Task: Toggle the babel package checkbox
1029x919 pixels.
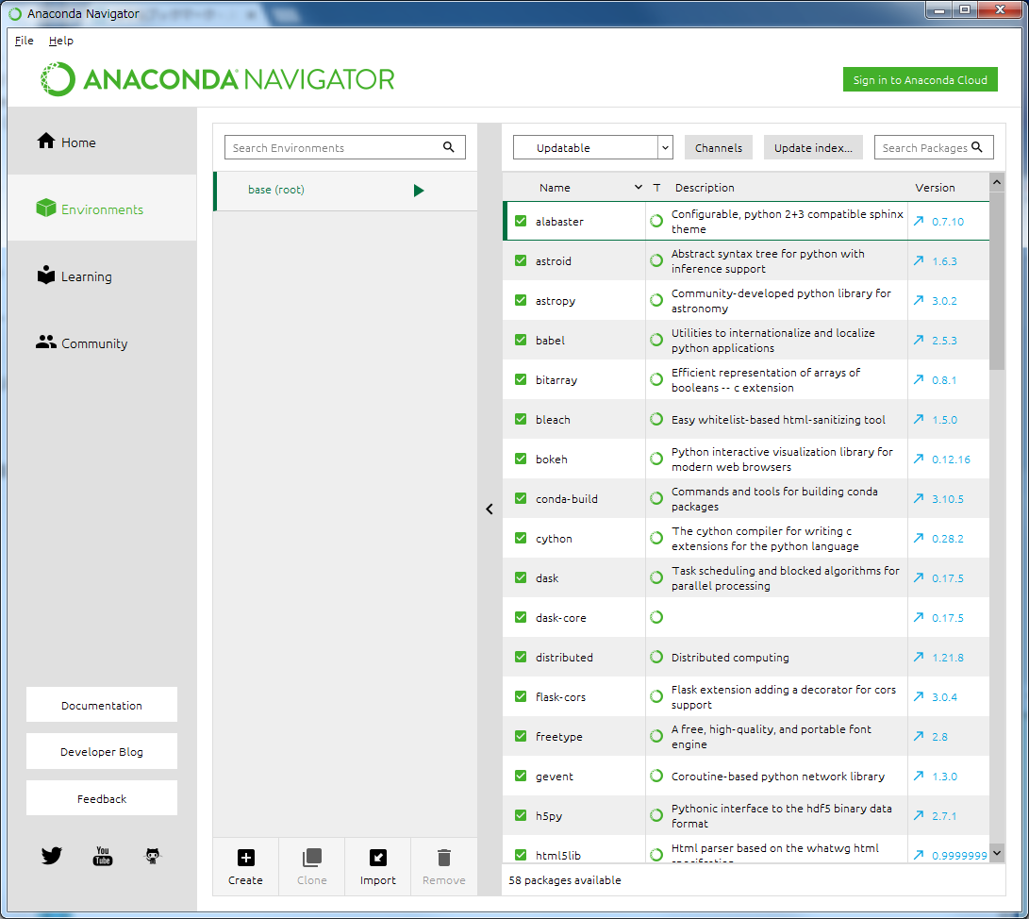Action: (521, 340)
